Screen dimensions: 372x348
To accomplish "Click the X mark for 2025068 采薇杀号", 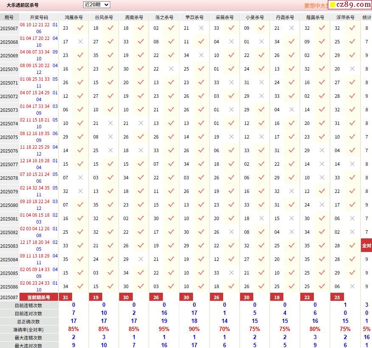I will 231,42.
